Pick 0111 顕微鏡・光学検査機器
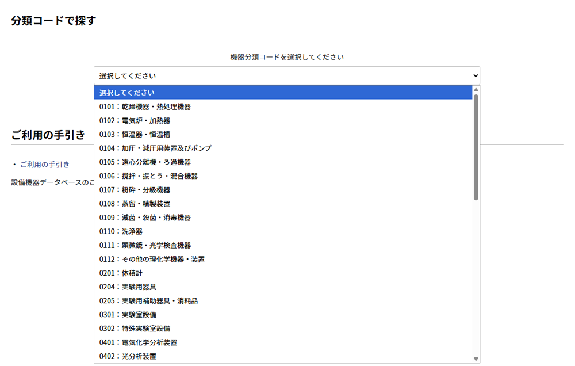 pyautogui.click(x=283, y=245)
